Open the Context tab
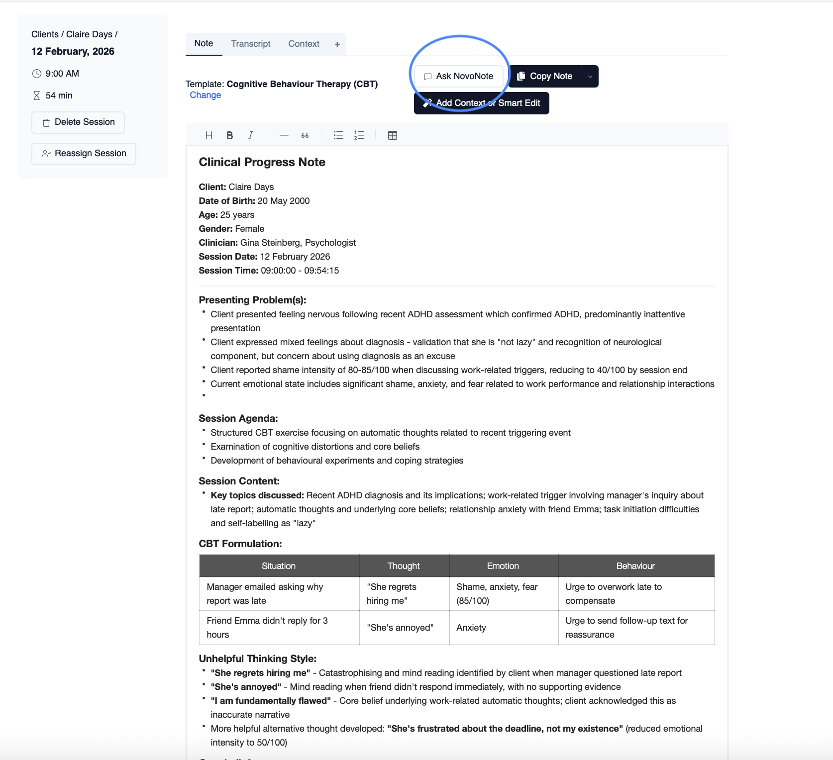This screenshot has width=833, height=760. [x=304, y=44]
